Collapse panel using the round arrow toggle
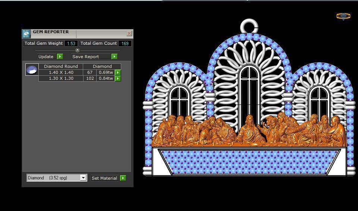Image resolution: width=358 pixels, height=211 pixels. point(78,50)
